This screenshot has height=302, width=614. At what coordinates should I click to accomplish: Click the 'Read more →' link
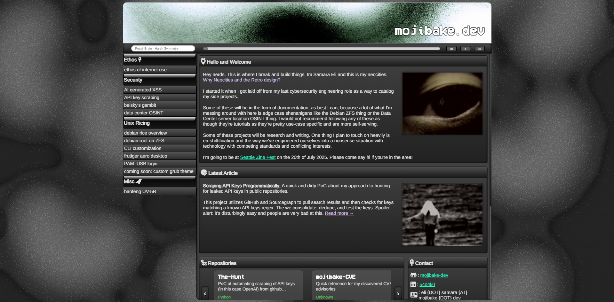339,213
